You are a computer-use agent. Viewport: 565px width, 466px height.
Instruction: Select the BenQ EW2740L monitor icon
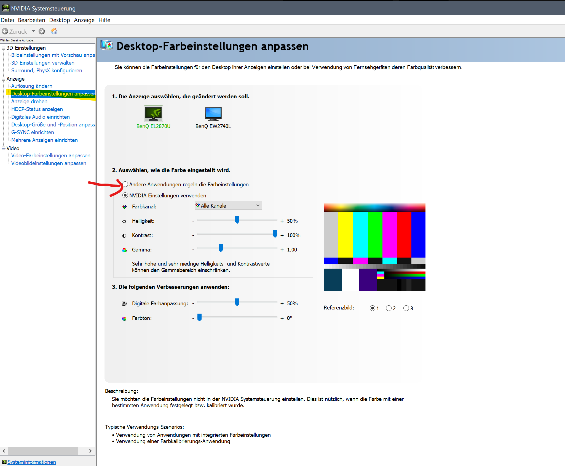[x=213, y=114]
